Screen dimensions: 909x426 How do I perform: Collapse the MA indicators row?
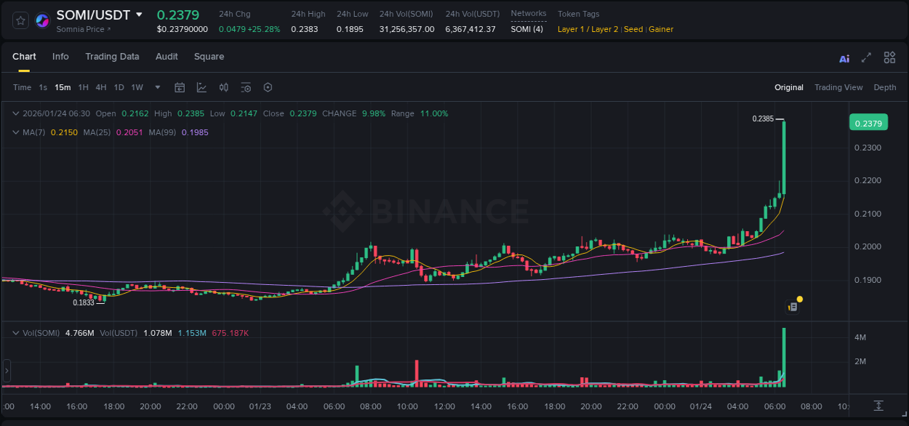(x=16, y=132)
